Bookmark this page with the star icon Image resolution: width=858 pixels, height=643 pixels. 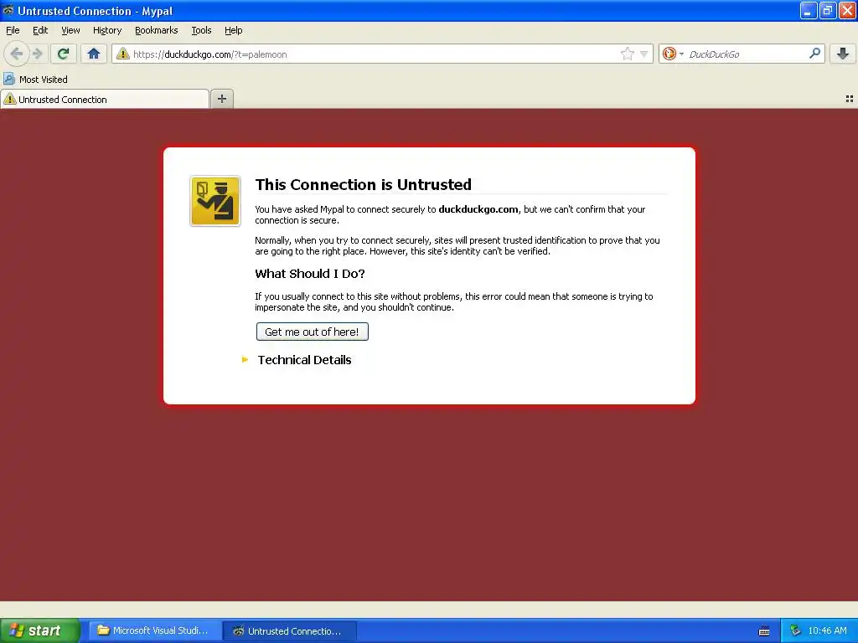pos(627,54)
